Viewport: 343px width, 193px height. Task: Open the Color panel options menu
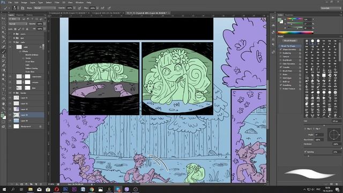pyautogui.click(x=341, y=15)
